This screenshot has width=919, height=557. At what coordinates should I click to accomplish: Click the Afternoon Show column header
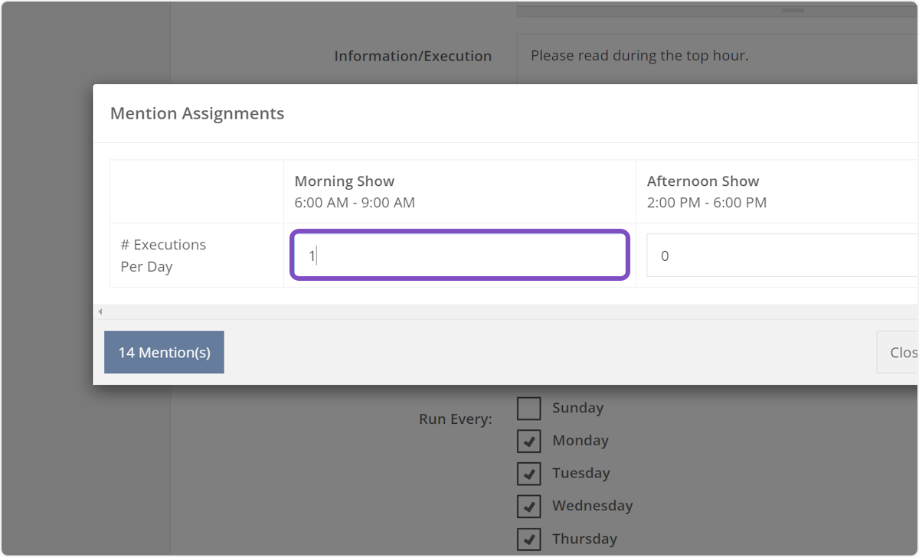[x=703, y=181]
